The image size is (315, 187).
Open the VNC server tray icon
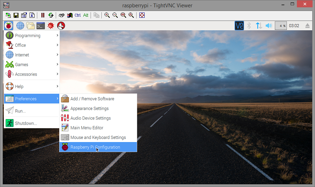[239, 26]
